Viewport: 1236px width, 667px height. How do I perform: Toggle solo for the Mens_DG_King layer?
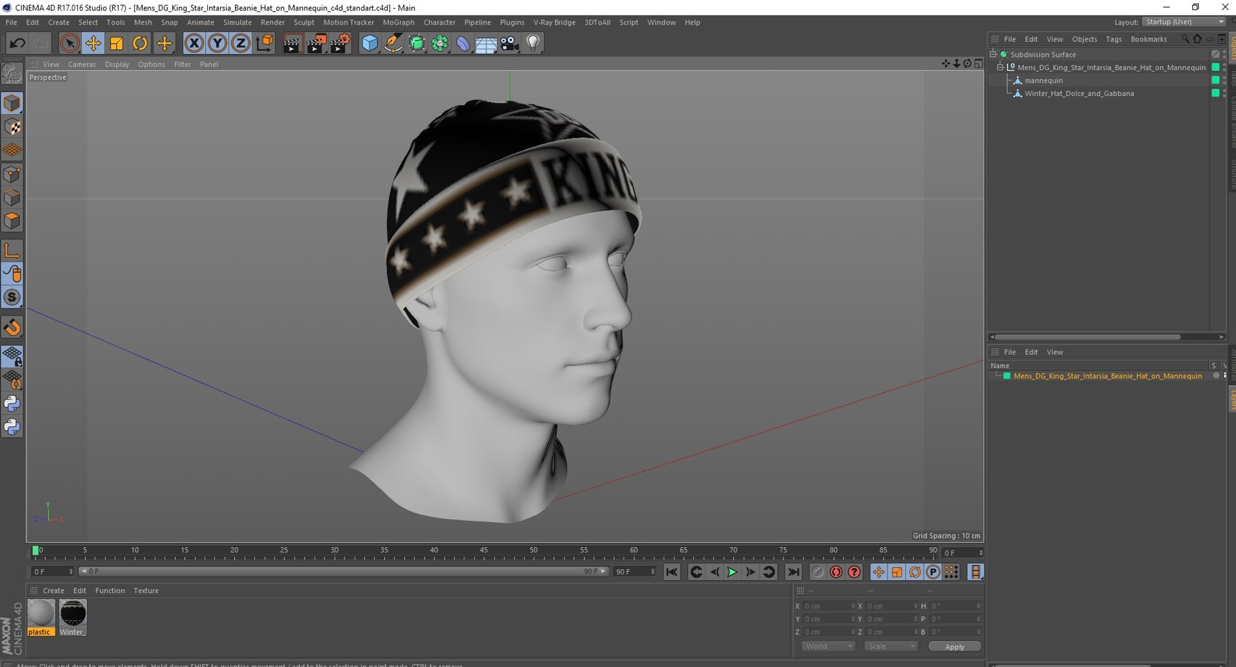[1215, 376]
